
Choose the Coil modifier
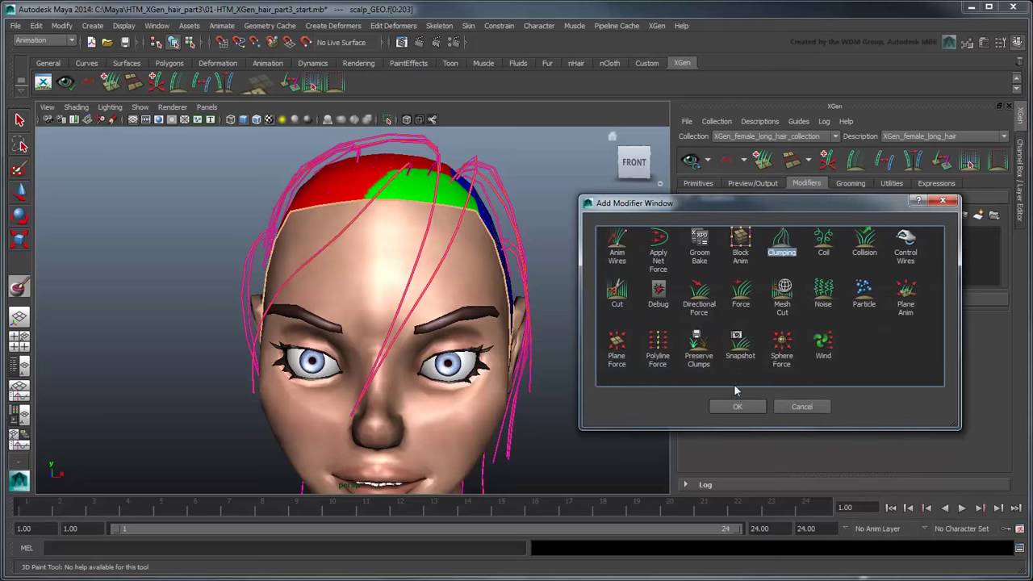coord(823,243)
